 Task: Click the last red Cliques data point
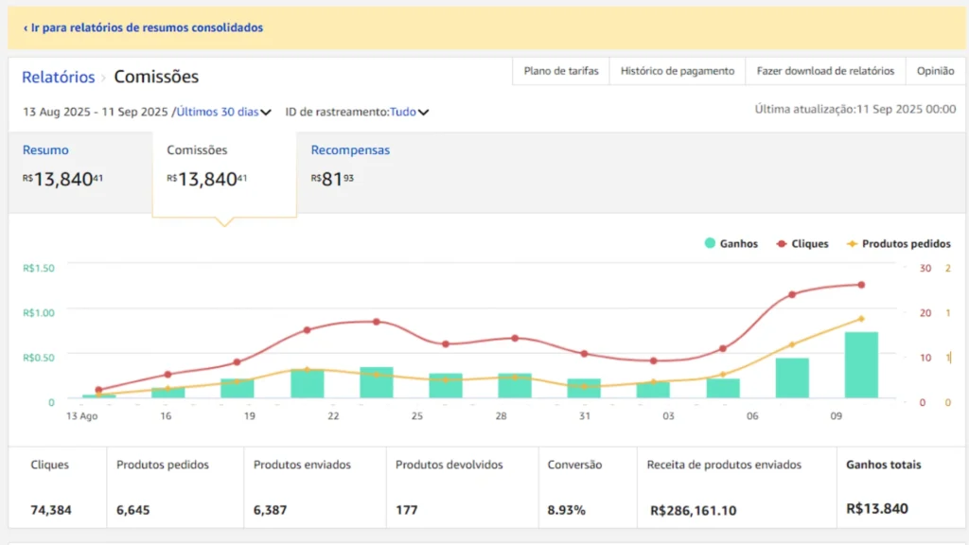tap(861, 285)
